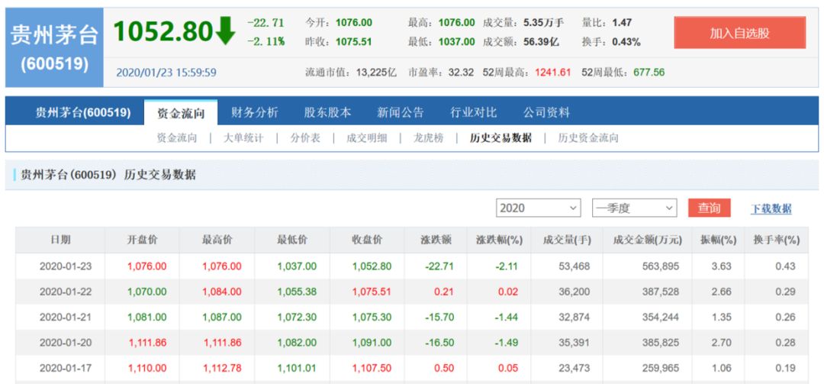Click the 最低价 column header
This screenshot has width=824, height=384.
[292, 240]
